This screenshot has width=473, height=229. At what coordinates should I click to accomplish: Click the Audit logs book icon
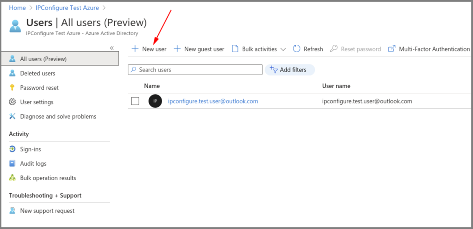12,164
